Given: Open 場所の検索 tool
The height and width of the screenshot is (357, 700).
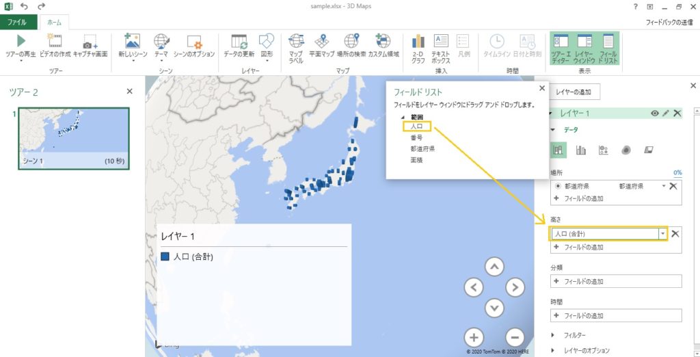Looking at the screenshot, I should tap(352, 42).
